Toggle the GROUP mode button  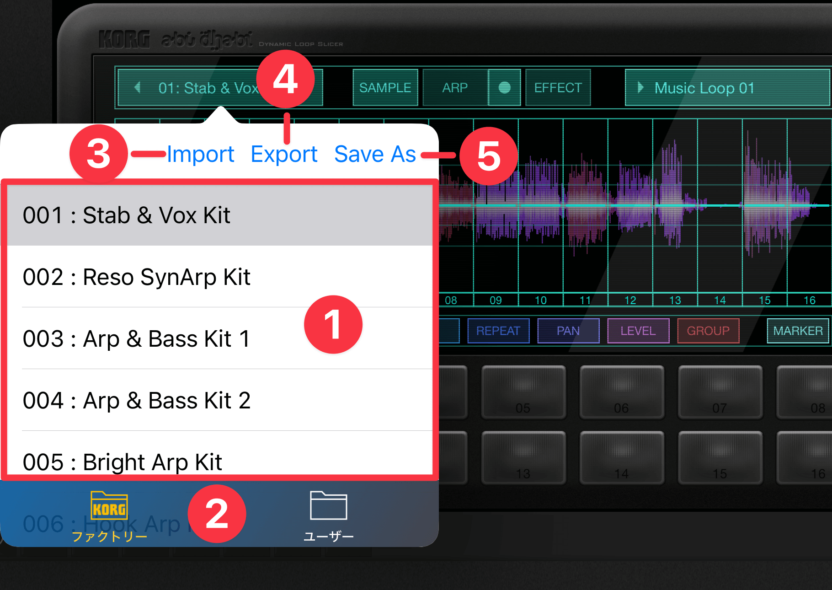[708, 331]
